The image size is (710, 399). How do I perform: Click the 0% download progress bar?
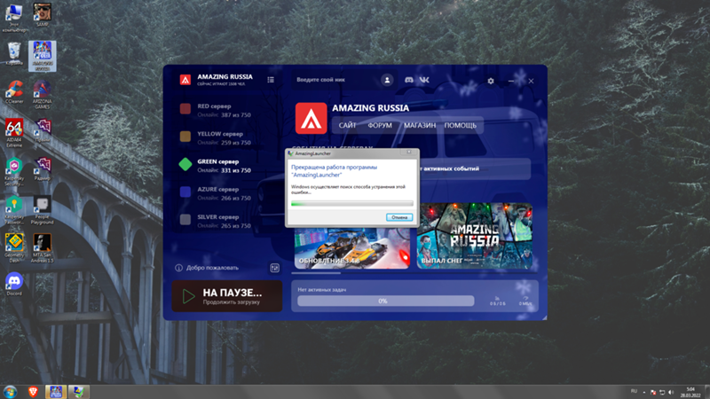tap(386, 301)
